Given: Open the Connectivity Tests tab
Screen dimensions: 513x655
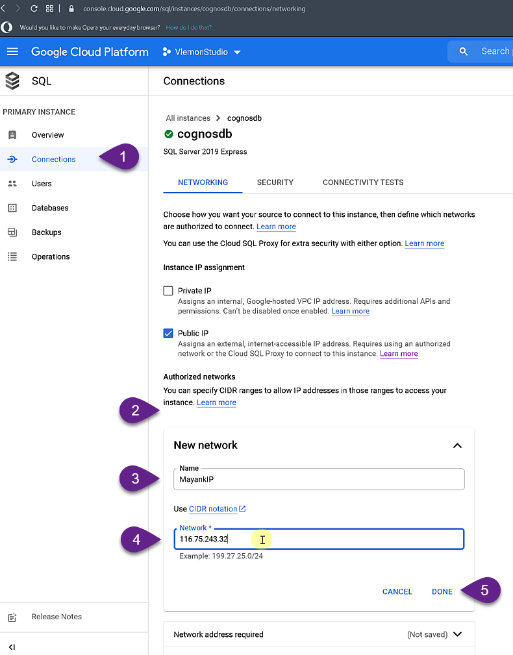Looking at the screenshot, I should coord(363,182).
